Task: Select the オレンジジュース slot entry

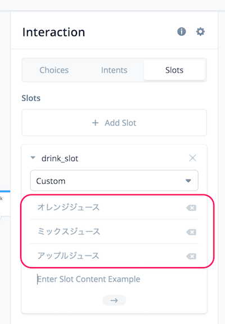Action: [68, 207]
